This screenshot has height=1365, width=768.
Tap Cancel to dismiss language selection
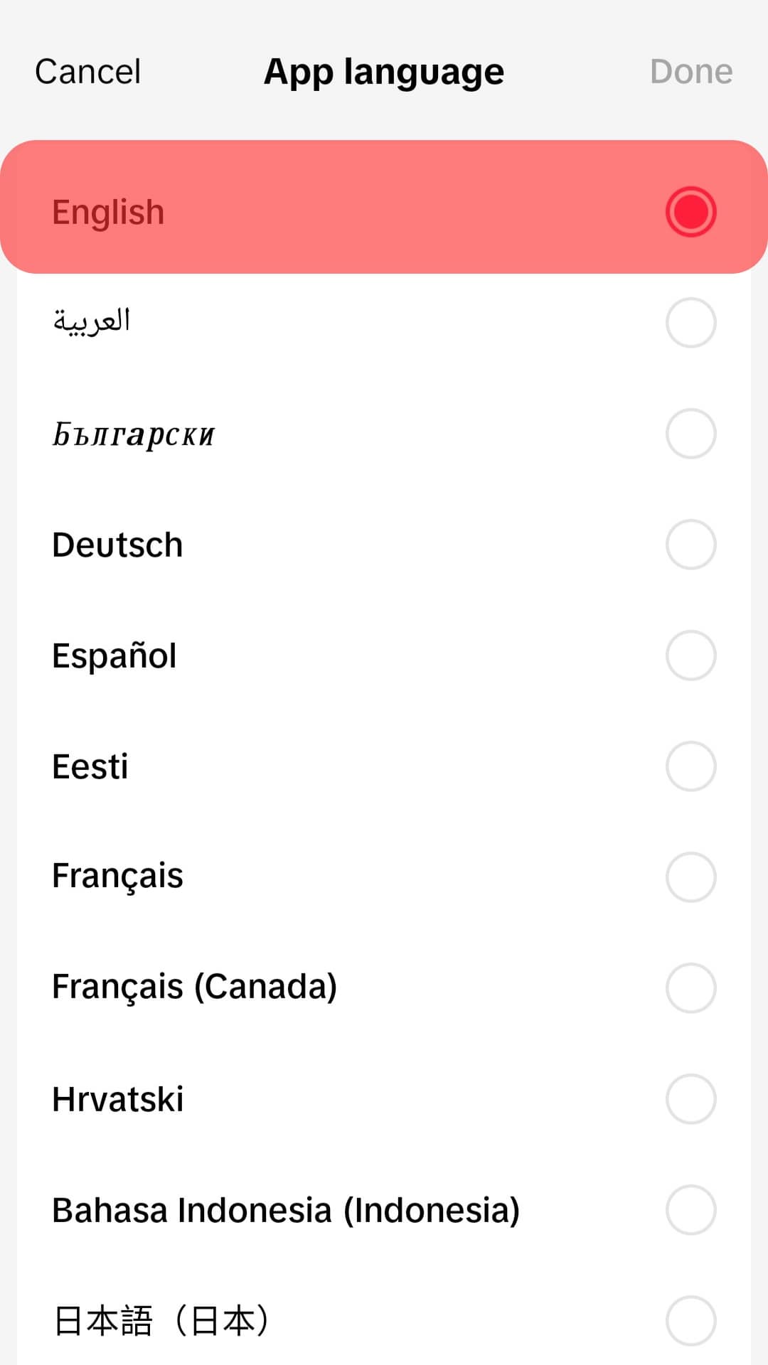pos(87,72)
